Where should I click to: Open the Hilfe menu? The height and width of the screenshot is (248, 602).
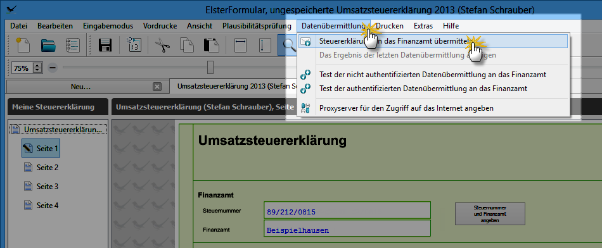(x=451, y=26)
